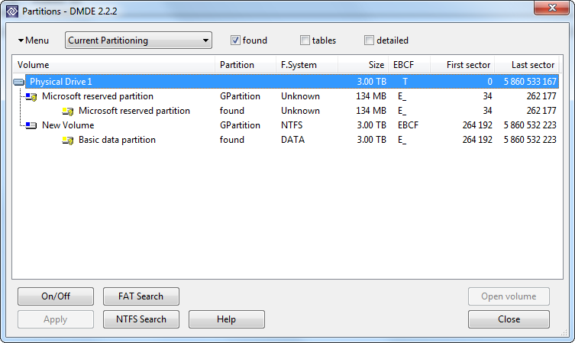The image size is (575, 343).
Task: Start an NTFS Search
Action: click(x=141, y=319)
